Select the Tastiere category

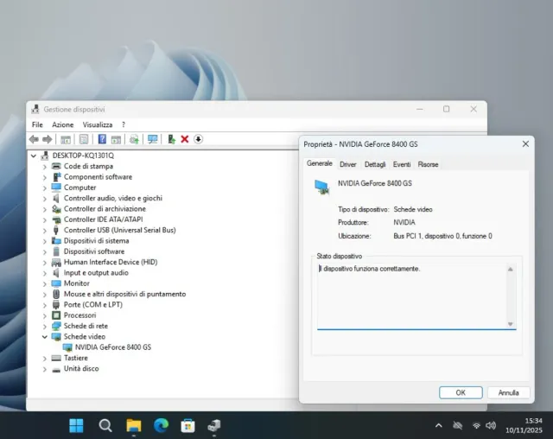click(75, 358)
